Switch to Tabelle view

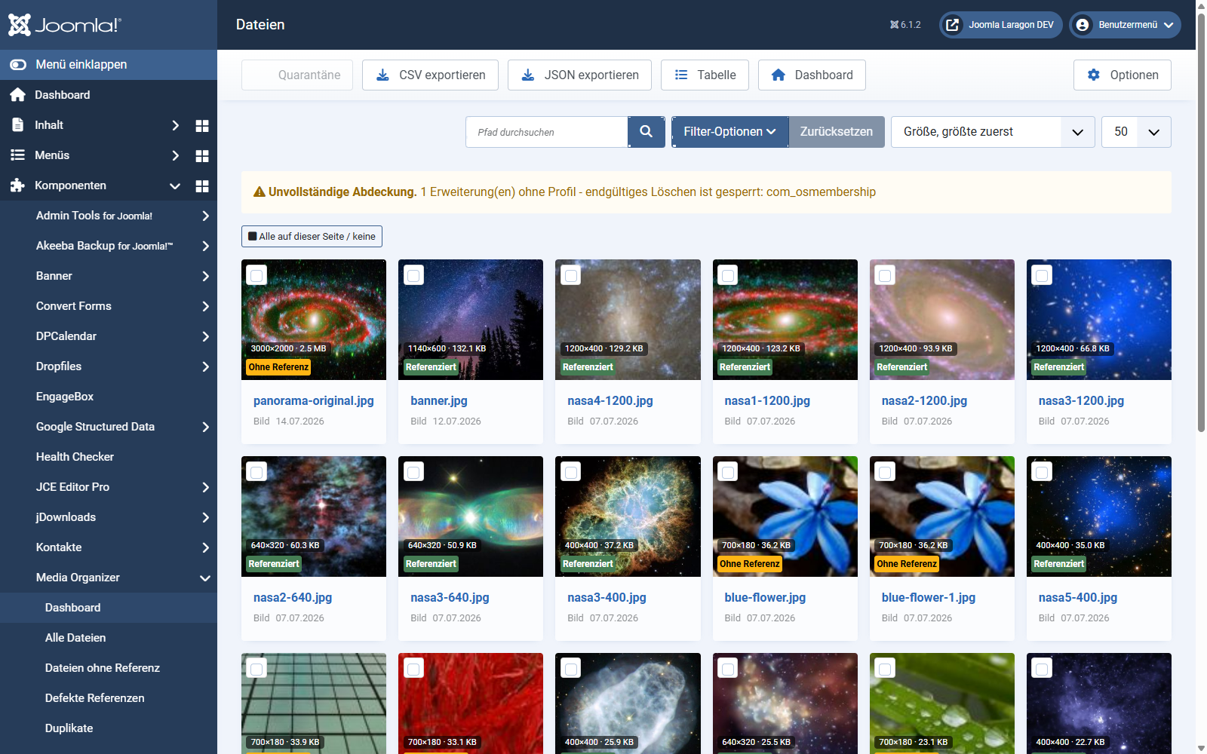click(705, 75)
